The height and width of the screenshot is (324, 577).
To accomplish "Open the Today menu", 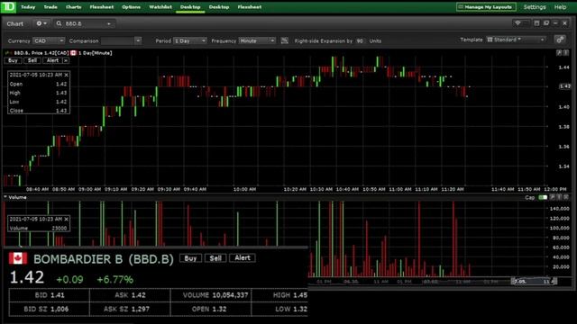I will [28, 7].
